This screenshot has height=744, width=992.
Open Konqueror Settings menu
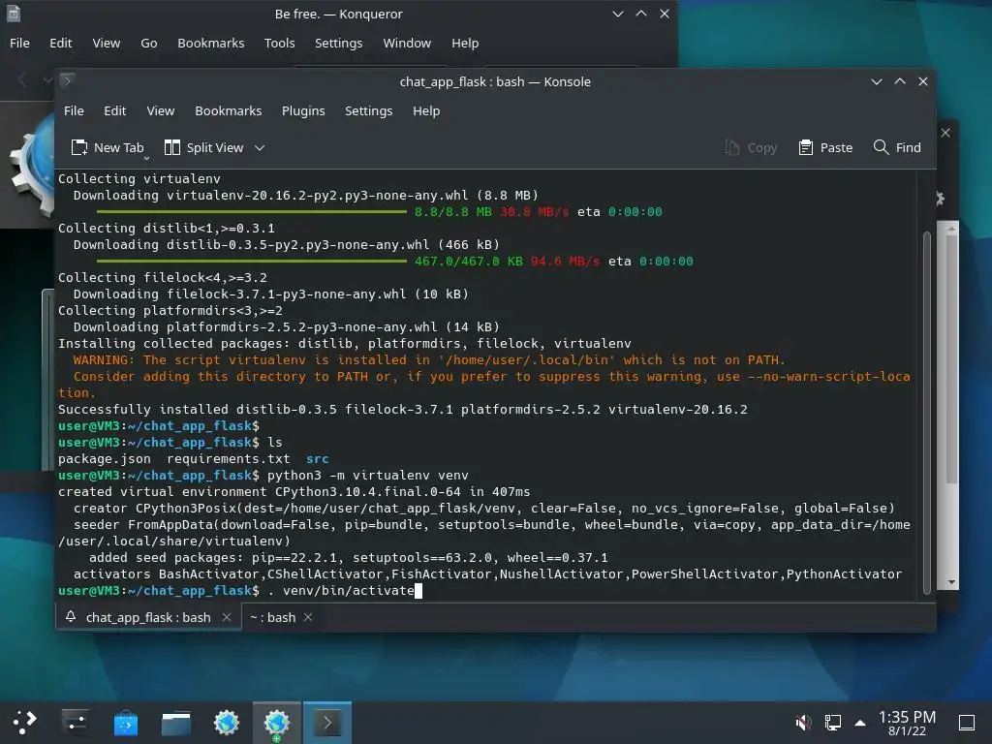click(338, 43)
